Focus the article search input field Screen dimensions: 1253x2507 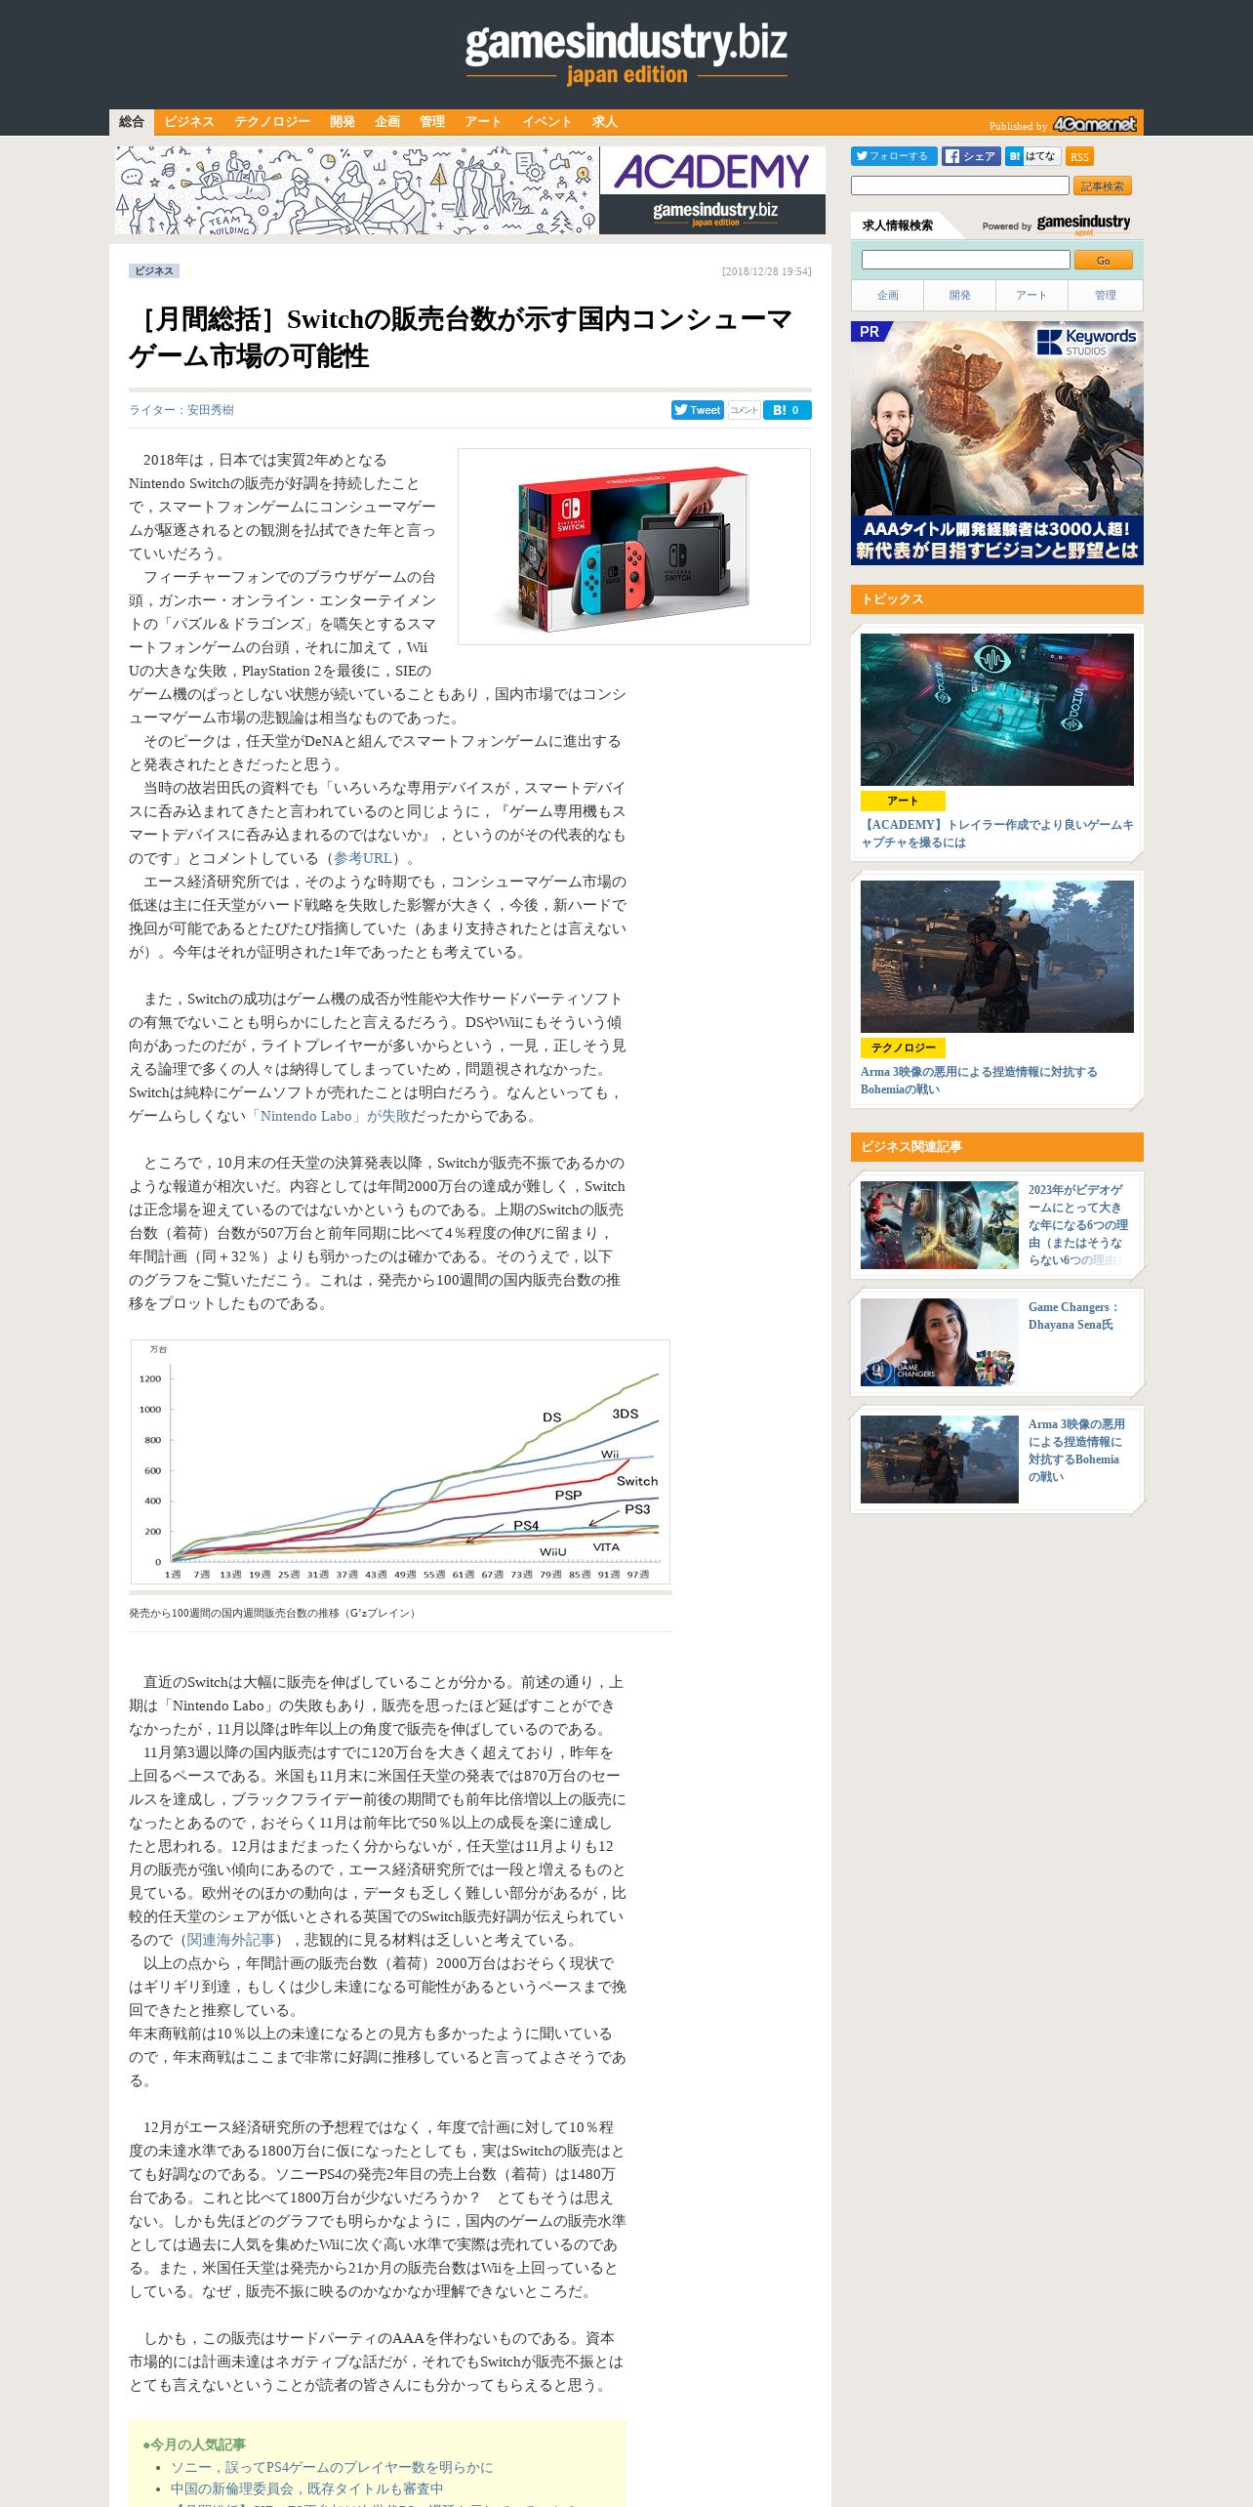coord(960,185)
